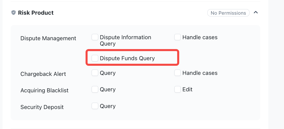Click the shield icon beside Risk Product

[14, 13]
